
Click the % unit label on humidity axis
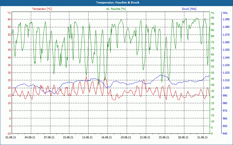click(213, 13)
